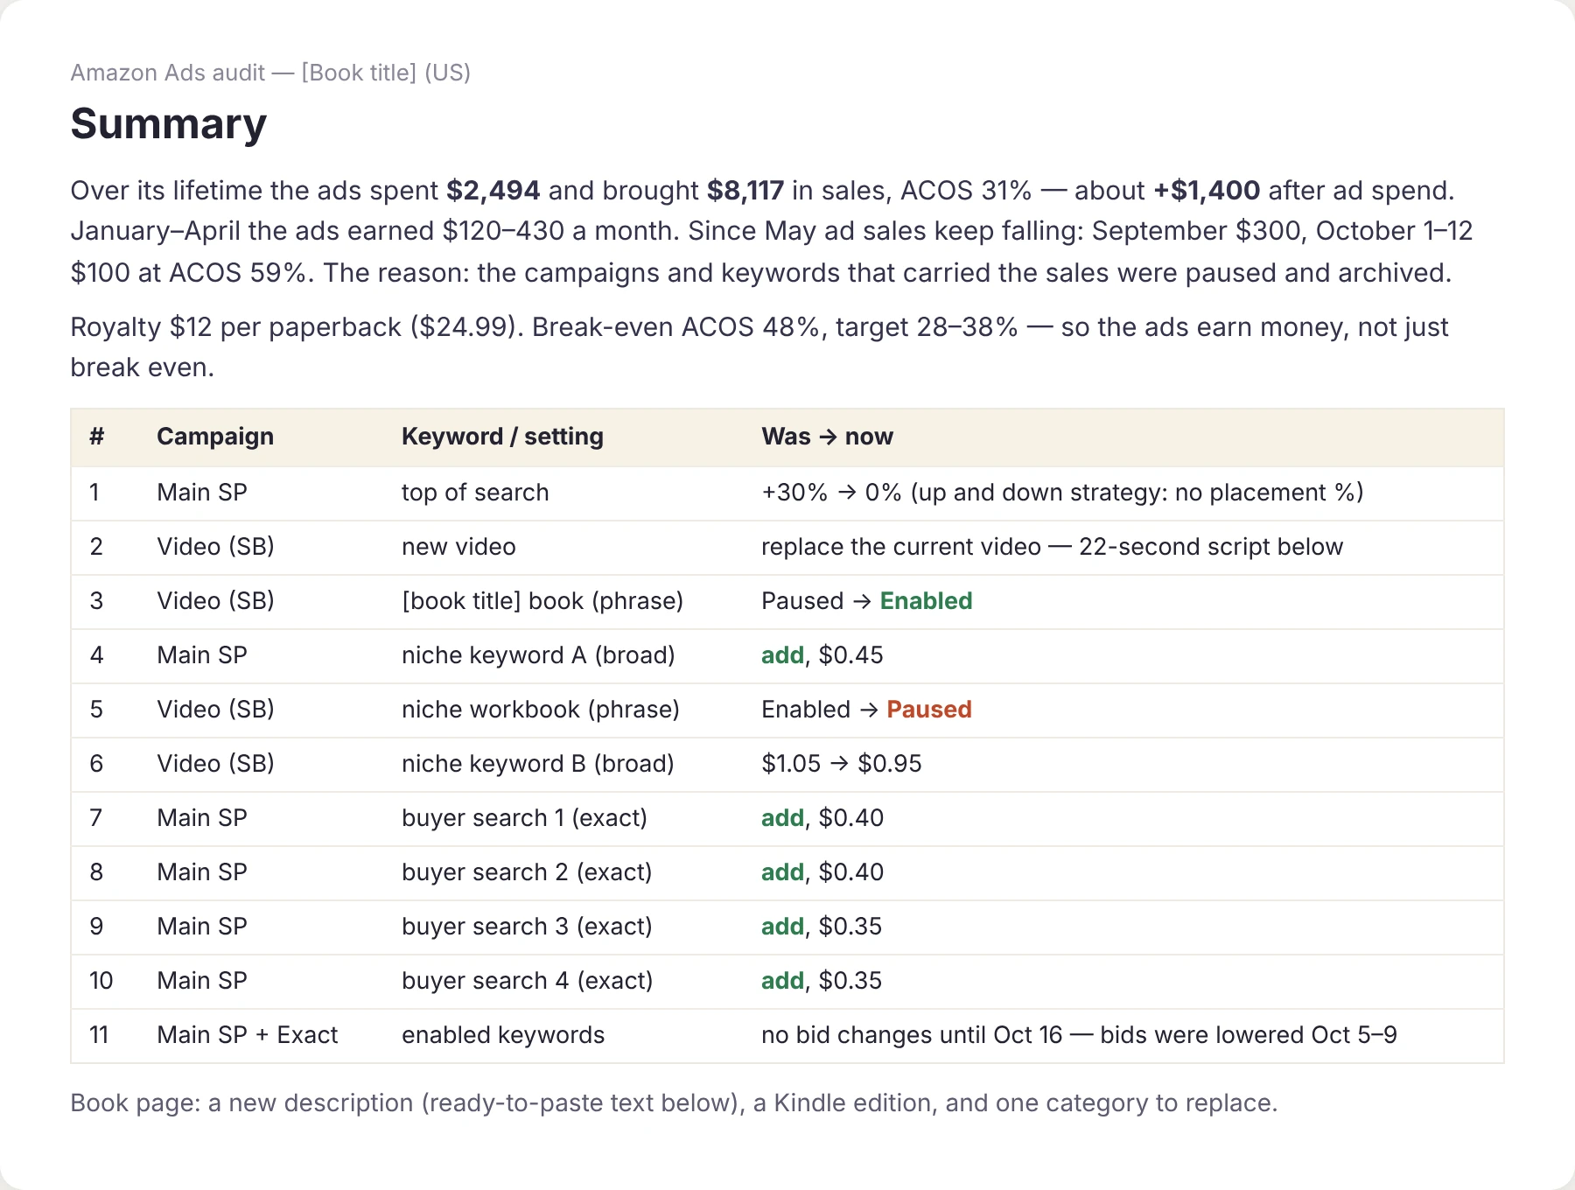Click the bold '$8,117' sales figure
This screenshot has width=1575, height=1190.
point(745,190)
